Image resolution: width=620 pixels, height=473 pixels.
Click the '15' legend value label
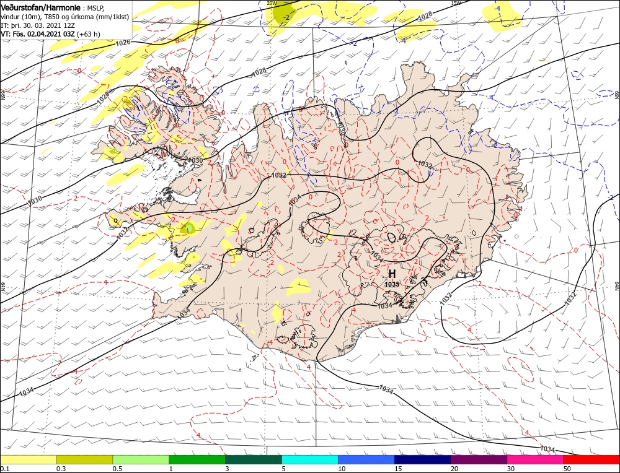tap(398, 469)
